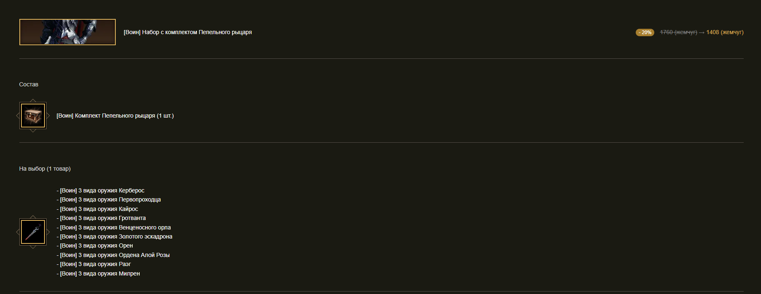The width and height of the screenshot is (761, 294).
Task: Select the treasure chest item icon
Action: coord(33,116)
